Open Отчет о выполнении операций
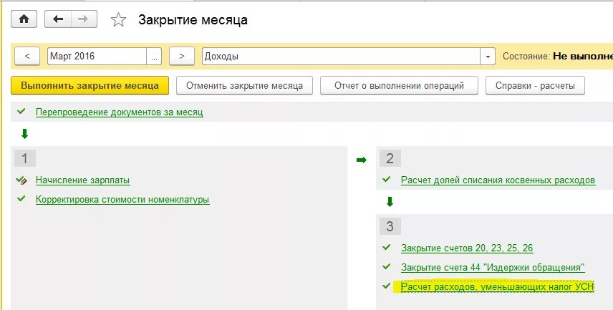613x310 pixels. pyautogui.click(x=399, y=86)
